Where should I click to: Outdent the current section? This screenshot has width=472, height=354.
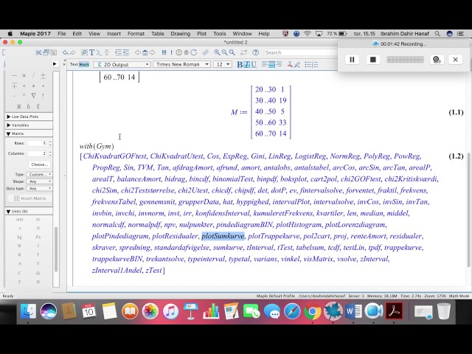click(x=125, y=52)
